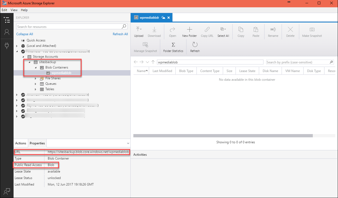Click the Delete toolbar button
Screen dimensions: 338x198
click(290, 32)
